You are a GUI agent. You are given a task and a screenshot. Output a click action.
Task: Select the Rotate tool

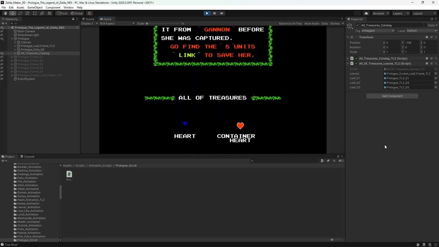tap(20, 13)
